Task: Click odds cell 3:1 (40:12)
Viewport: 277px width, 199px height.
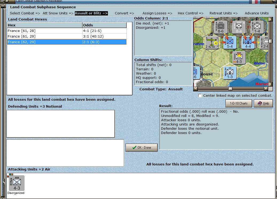Action: tap(104, 36)
